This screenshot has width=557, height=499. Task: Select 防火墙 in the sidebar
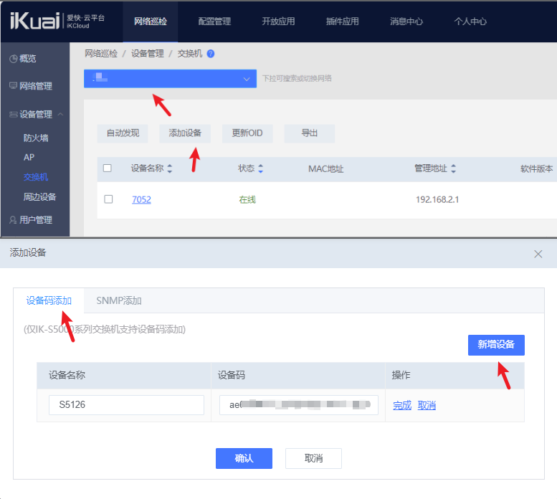click(36, 138)
